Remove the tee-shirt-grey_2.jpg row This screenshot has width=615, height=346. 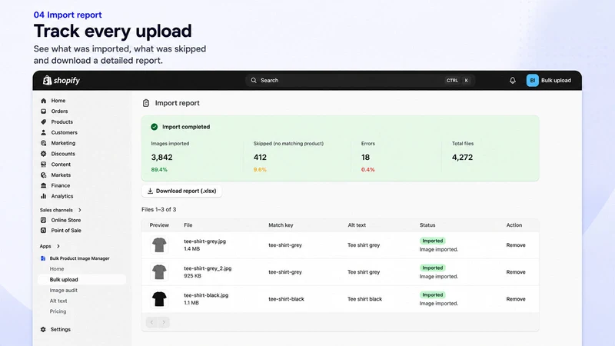tap(515, 272)
